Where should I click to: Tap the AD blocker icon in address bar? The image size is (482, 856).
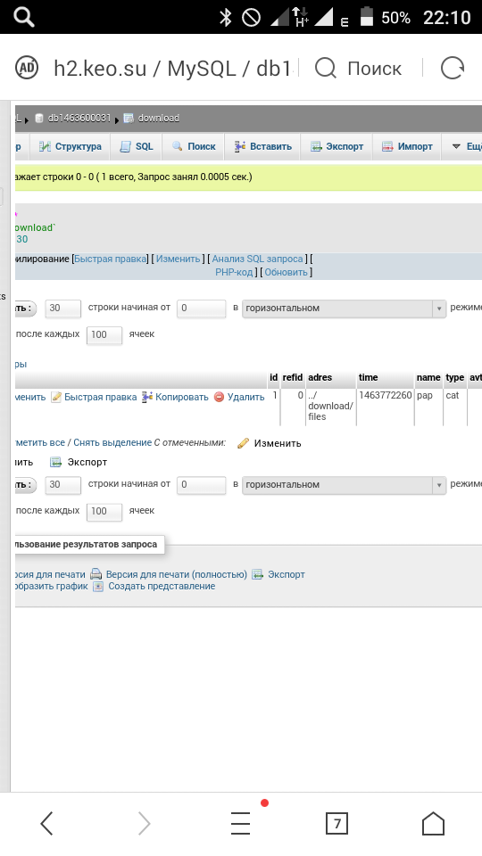27,69
